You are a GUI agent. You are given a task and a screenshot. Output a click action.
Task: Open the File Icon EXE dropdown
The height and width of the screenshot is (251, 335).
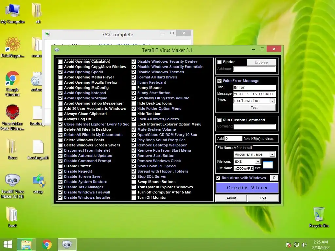(258, 162)
